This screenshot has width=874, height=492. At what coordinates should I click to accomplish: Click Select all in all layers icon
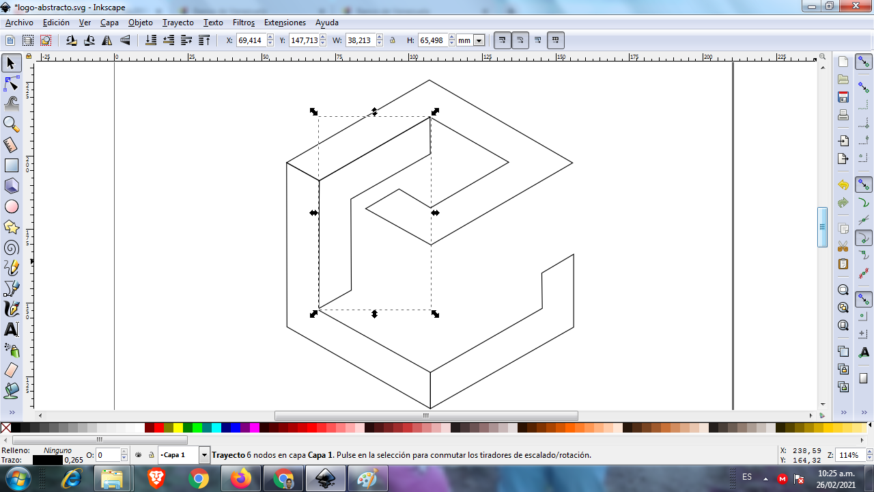[28, 40]
